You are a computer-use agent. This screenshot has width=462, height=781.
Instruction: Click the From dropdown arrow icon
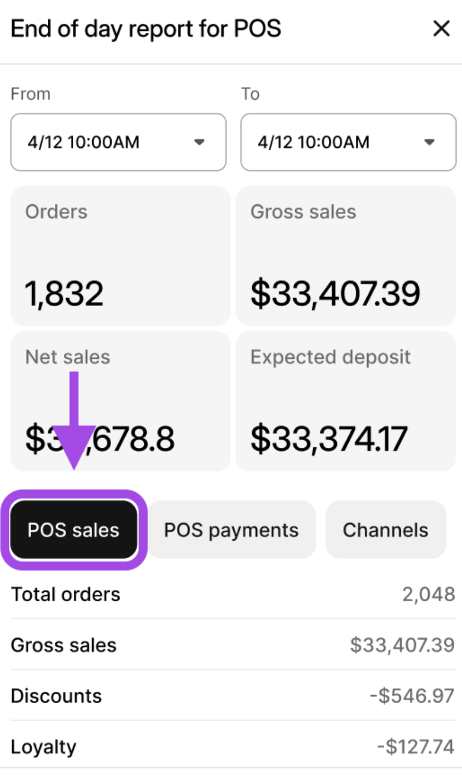click(x=199, y=142)
